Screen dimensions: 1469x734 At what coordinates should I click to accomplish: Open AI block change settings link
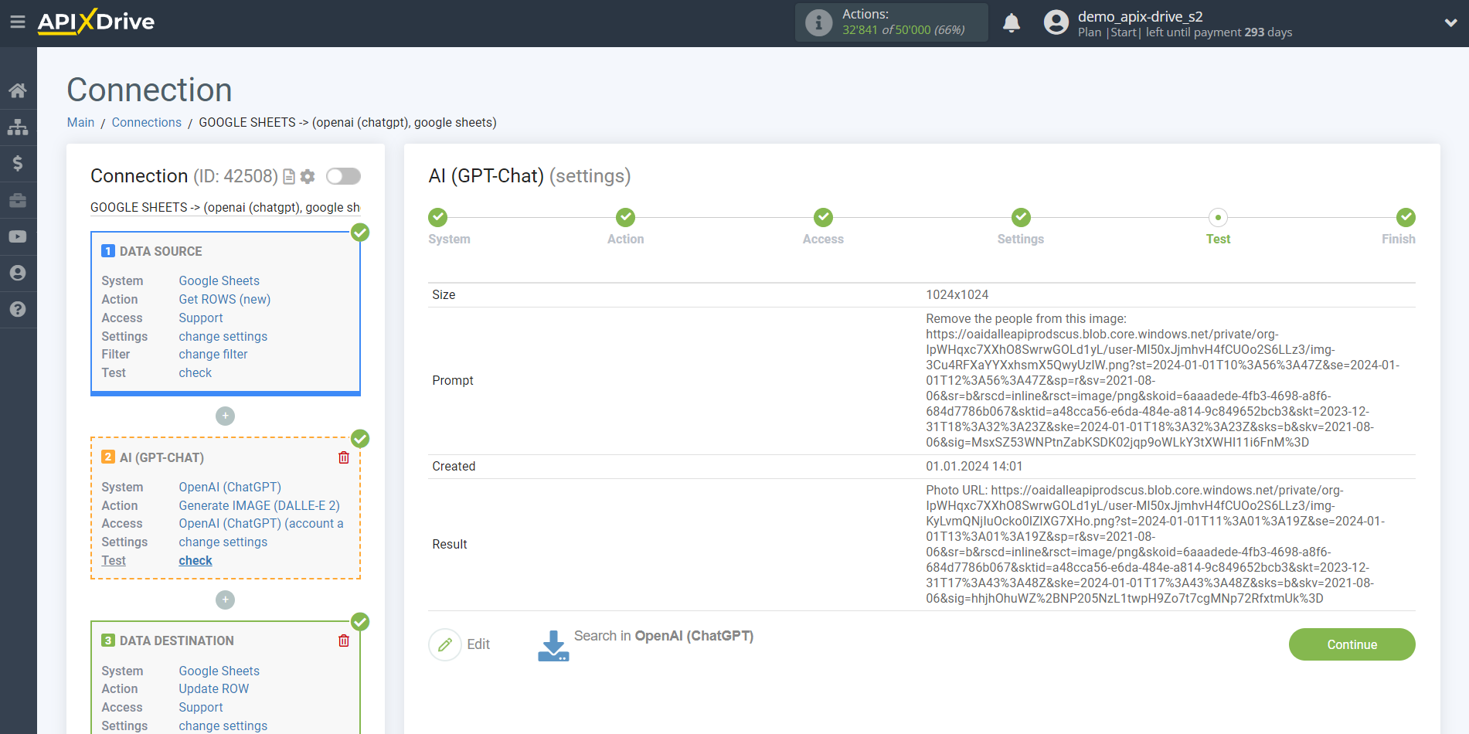(x=223, y=542)
